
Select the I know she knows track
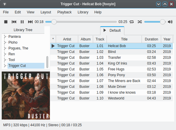click(x=112, y=92)
